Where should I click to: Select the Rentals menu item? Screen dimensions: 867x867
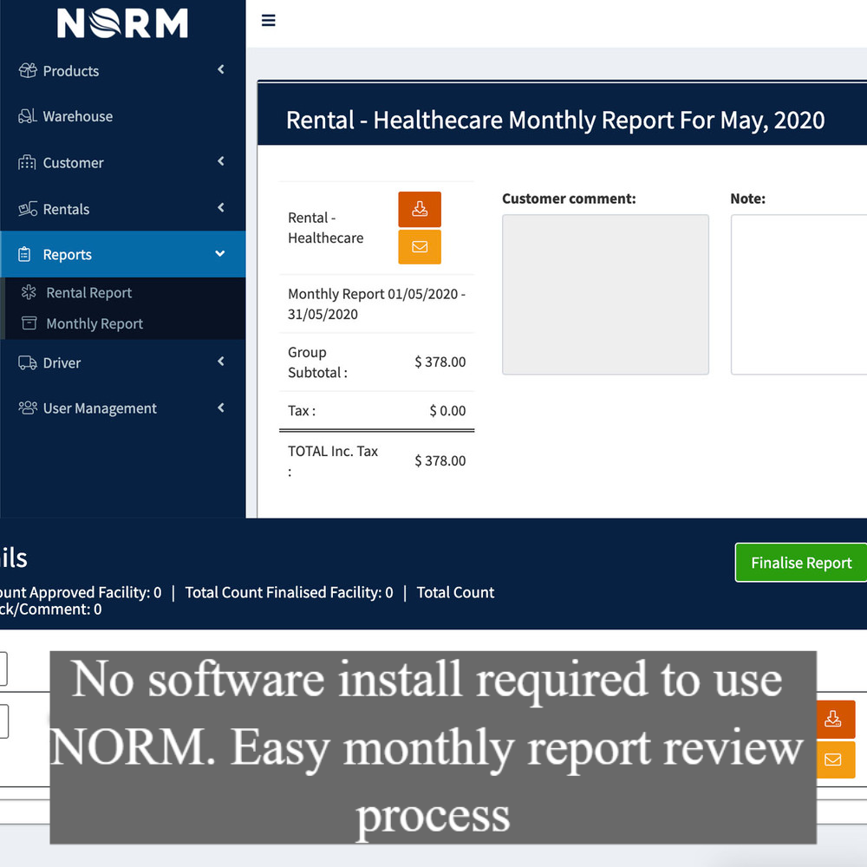66,209
